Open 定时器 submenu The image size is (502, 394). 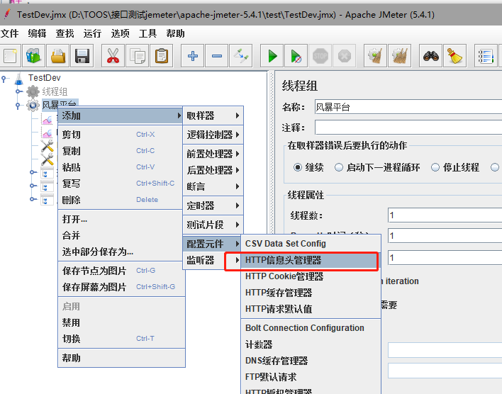coord(213,206)
